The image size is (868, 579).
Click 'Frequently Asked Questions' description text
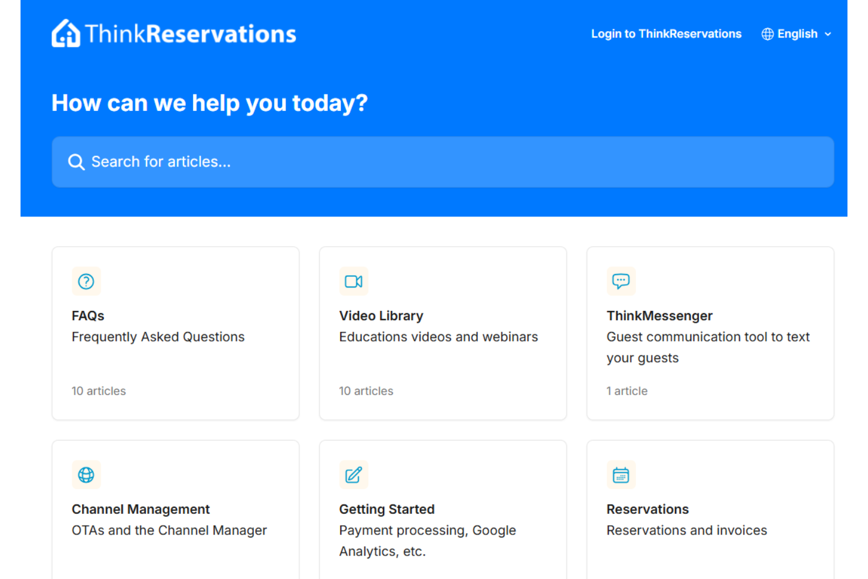coord(158,337)
